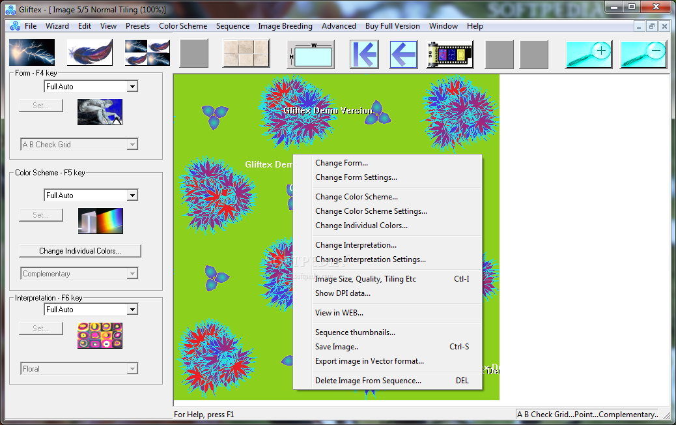
Task: Minimize the inner document window
Action: (x=639, y=26)
